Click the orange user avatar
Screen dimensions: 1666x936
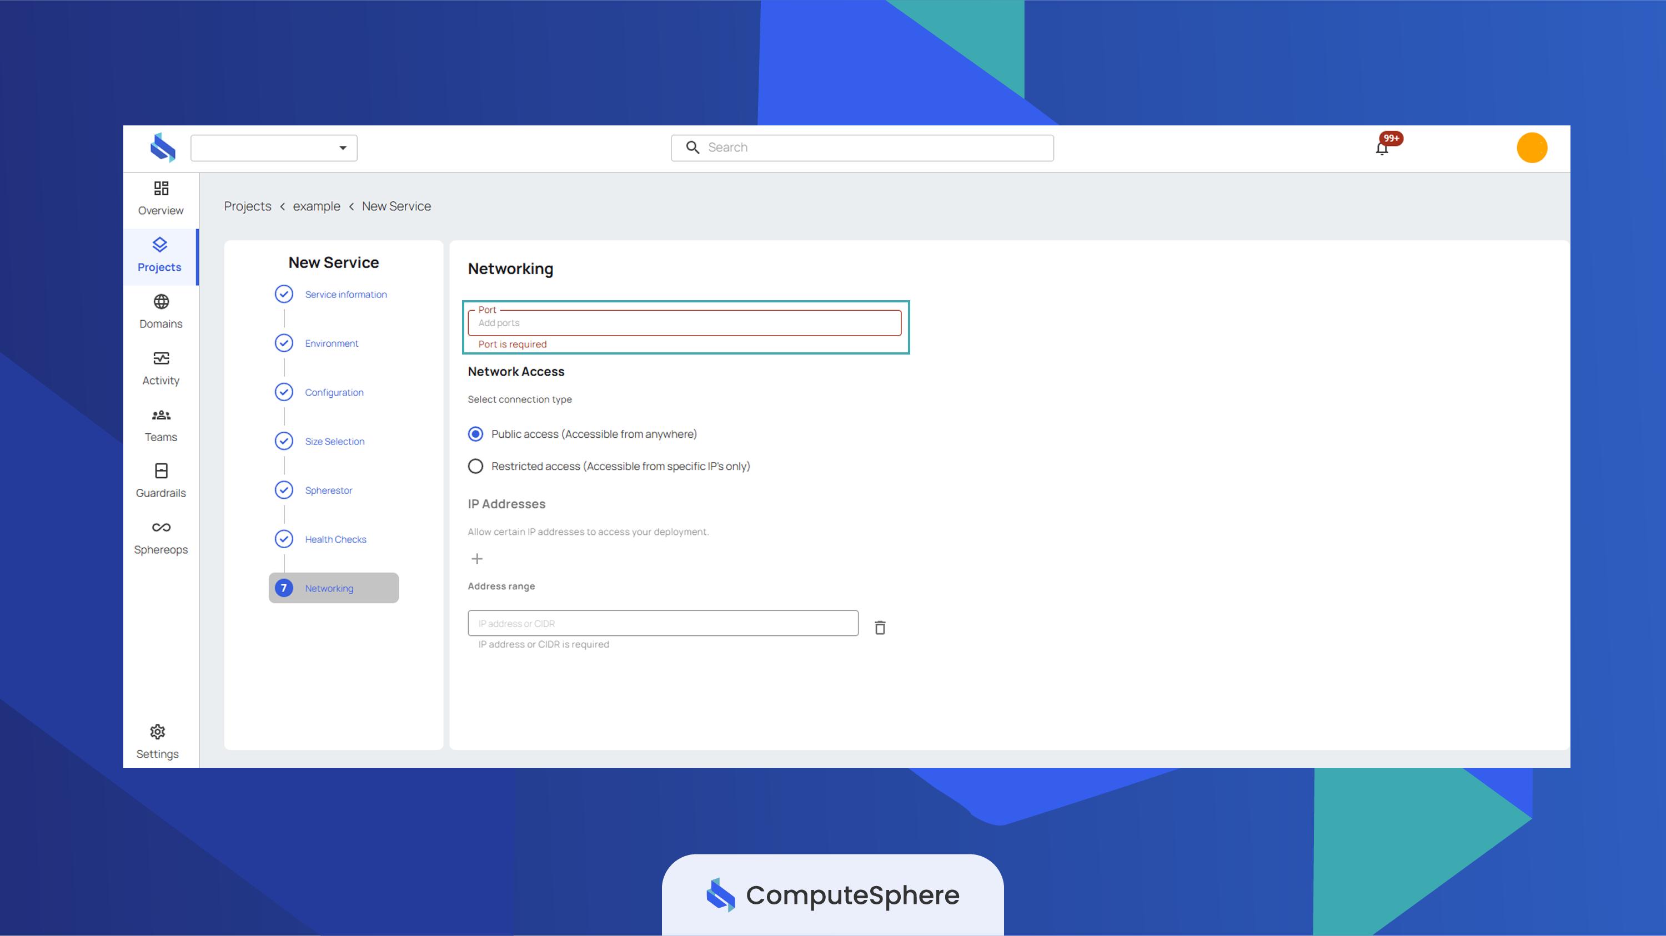(1532, 148)
